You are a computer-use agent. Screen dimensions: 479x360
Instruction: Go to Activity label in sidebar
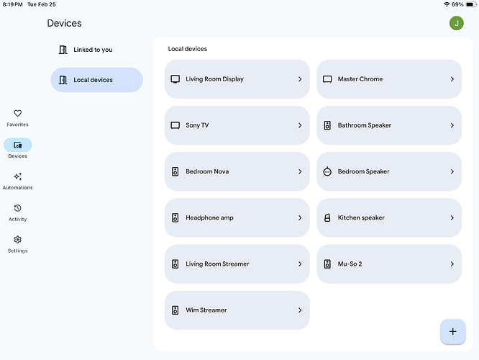18,219
